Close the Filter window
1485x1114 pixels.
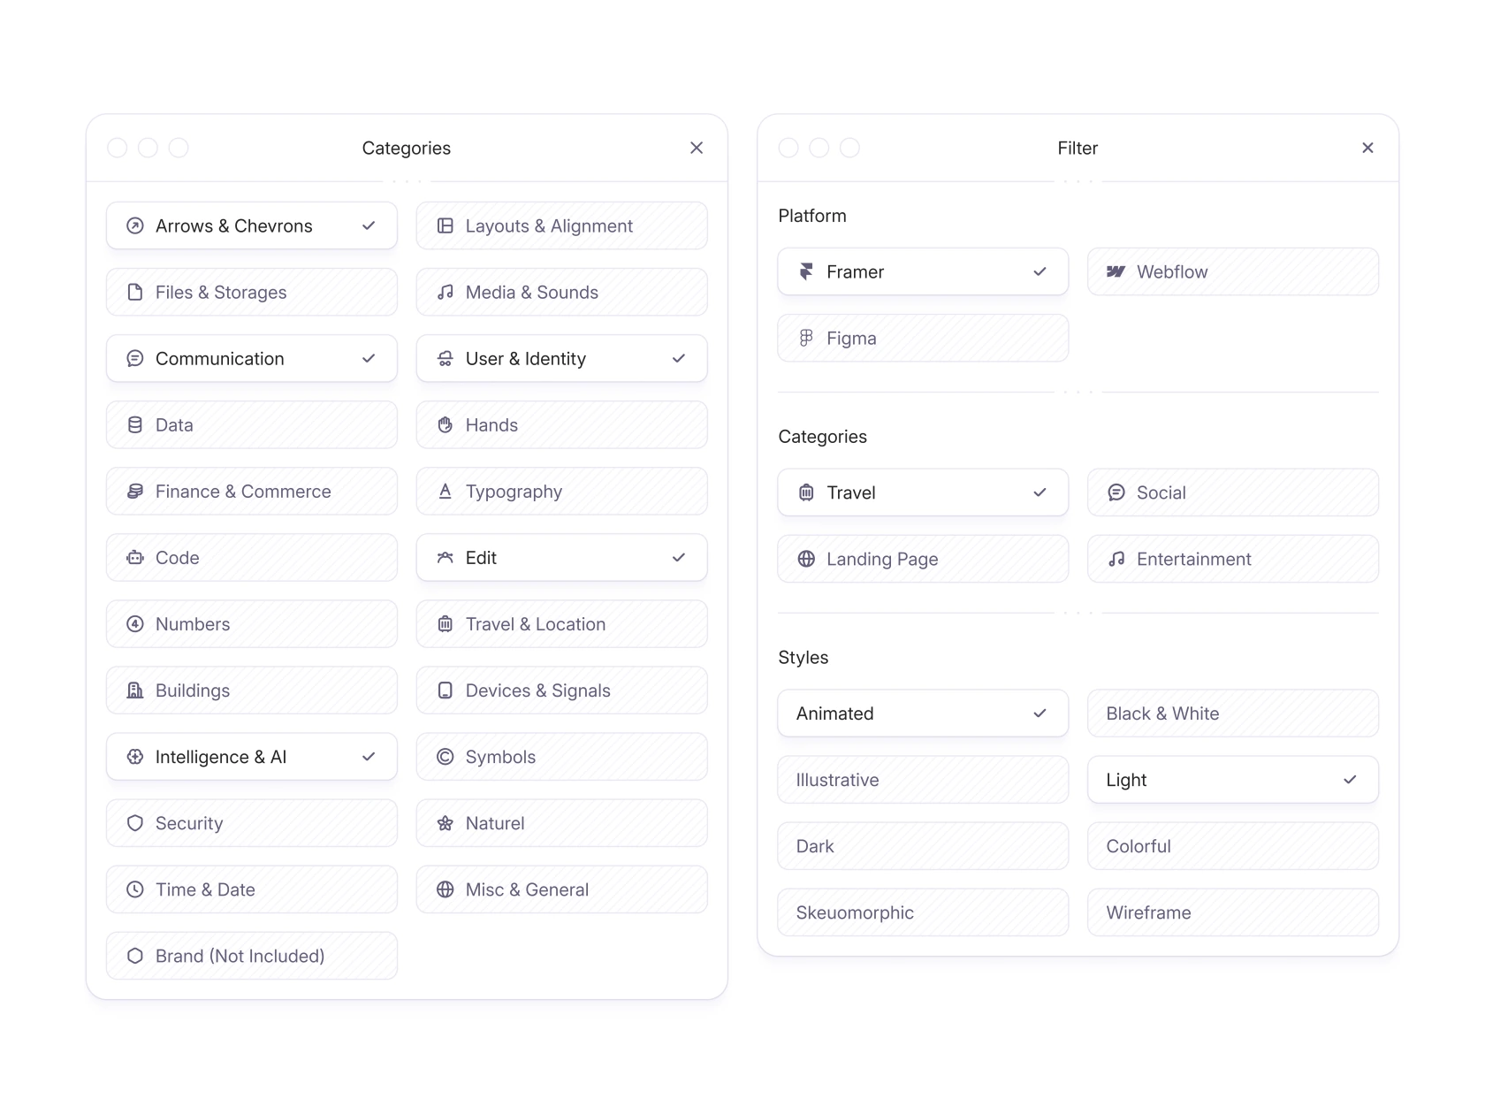coord(1367,148)
